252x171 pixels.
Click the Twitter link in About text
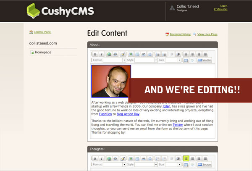[178, 125]
